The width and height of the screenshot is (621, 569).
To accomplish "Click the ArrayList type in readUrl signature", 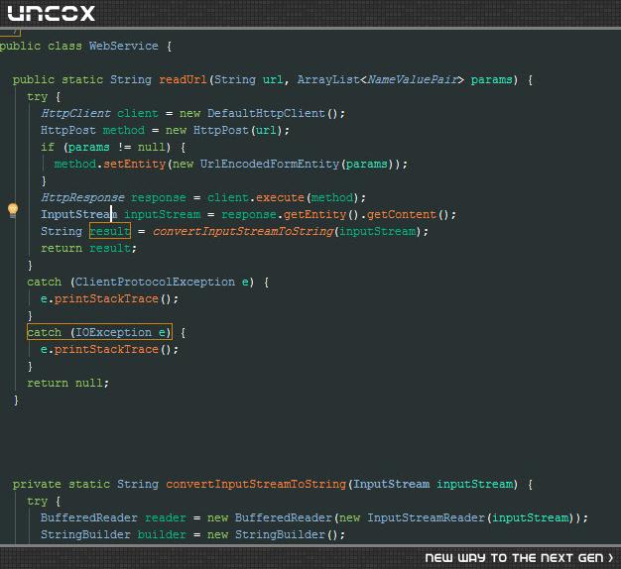I will point(328,79).
